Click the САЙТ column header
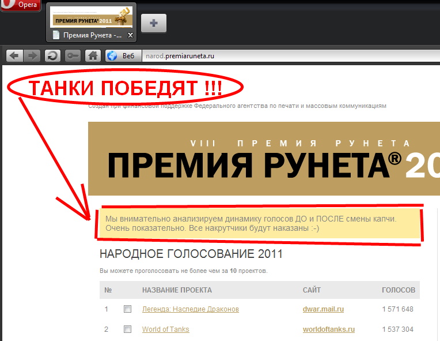This screenshot has height=341, width=440. click(312, 290)
